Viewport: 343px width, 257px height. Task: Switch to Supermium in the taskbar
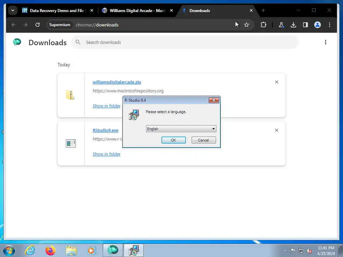(x=113, y=250)
